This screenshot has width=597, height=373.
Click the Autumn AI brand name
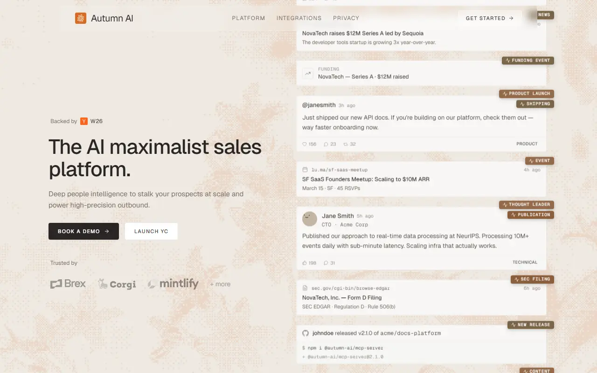coord(112,18)
